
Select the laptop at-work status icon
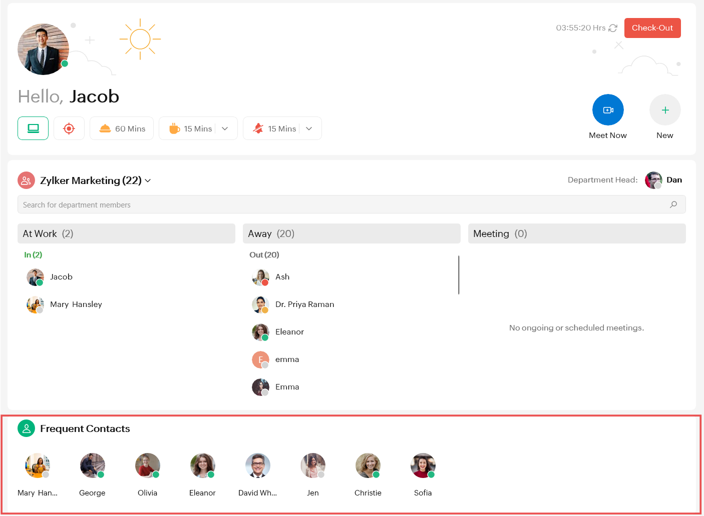point(33,128)
